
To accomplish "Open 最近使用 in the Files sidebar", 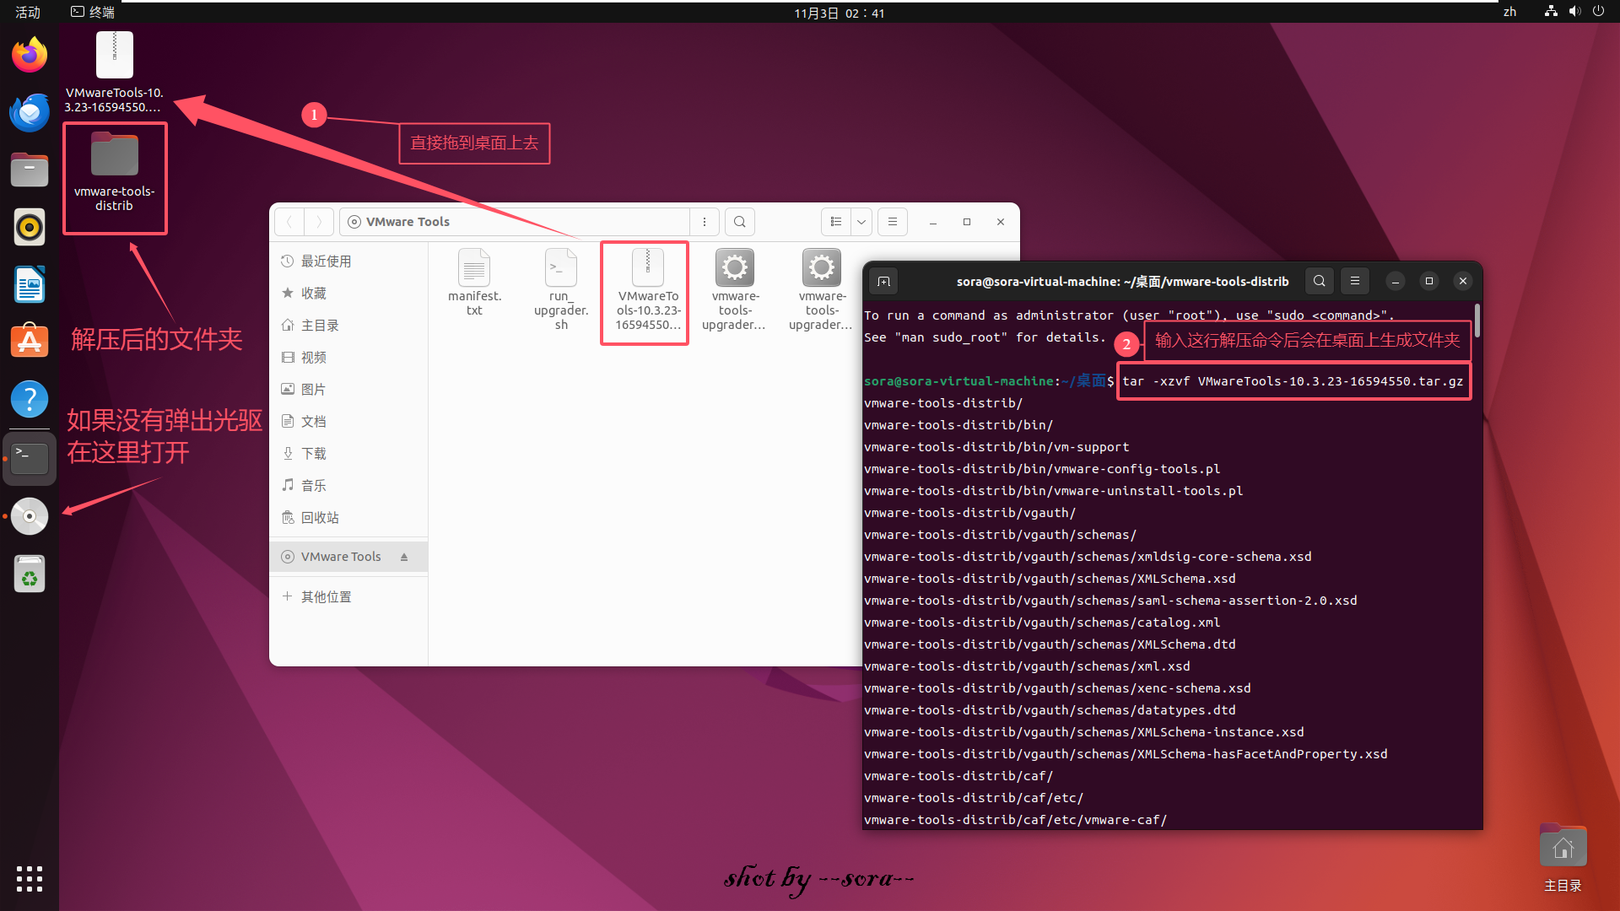I will (348, 261).
